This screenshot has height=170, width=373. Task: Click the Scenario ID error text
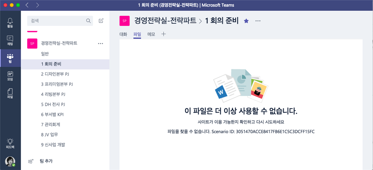[241, 131]
